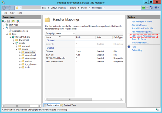Open the File menu
162x113 pixels.
click(x=5, y=13)
